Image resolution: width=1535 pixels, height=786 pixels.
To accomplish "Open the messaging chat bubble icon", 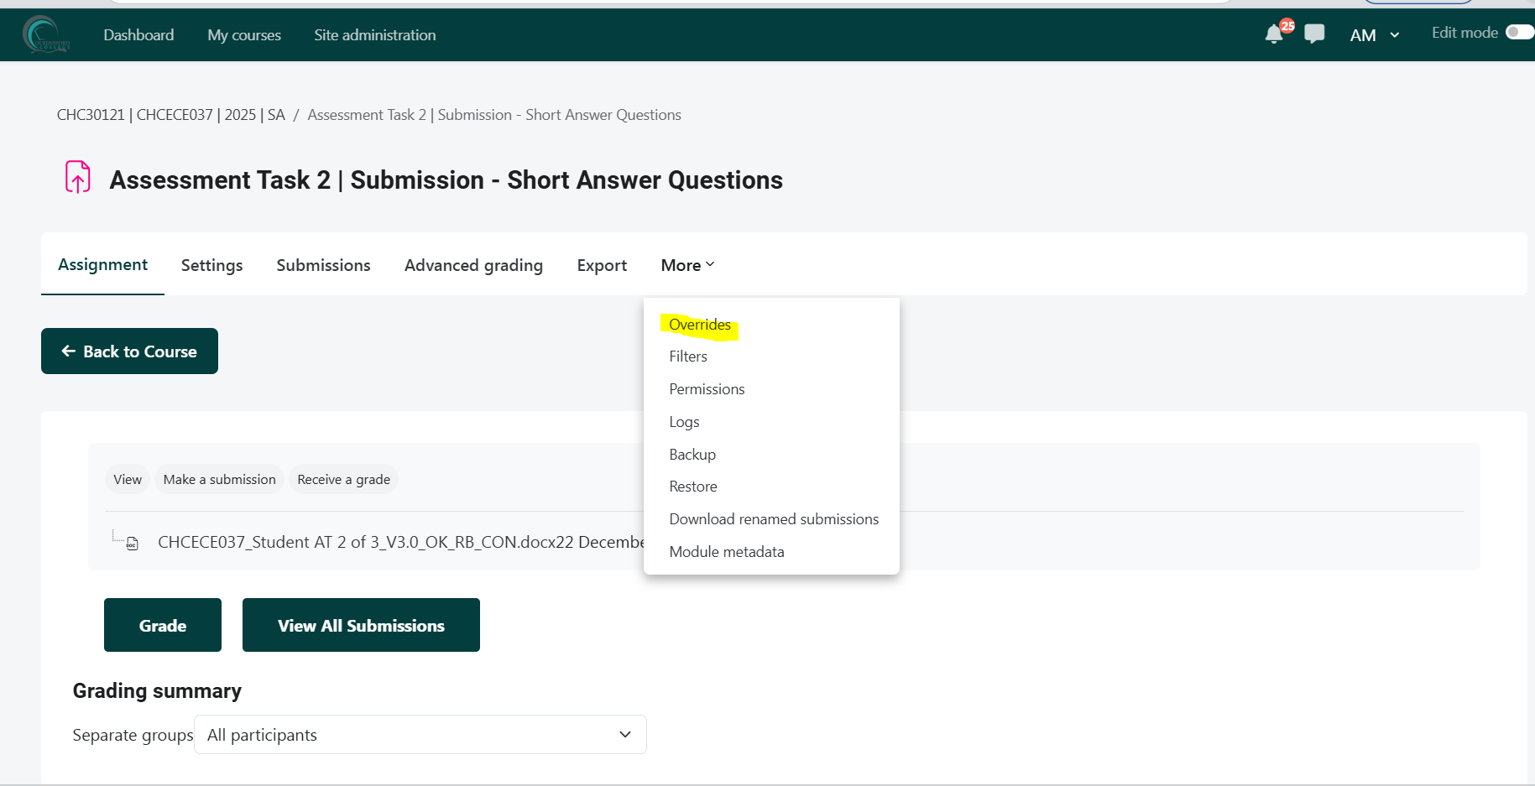I will [x=1314, y=34].
